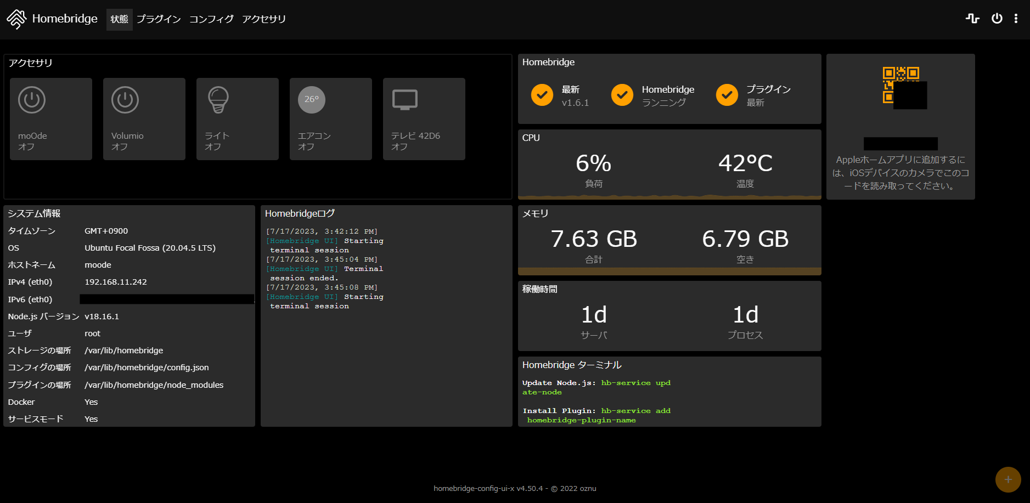The width and height of the screenshot is (1030, 503).
Task: Toggle the moOde accessory tile
Action: [51, 119]
